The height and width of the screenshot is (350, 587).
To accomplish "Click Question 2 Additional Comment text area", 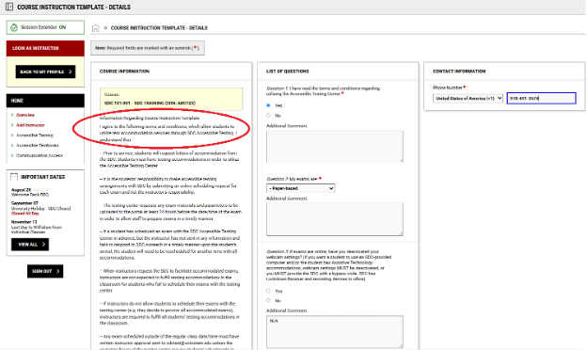I will [x=335, y=219].
